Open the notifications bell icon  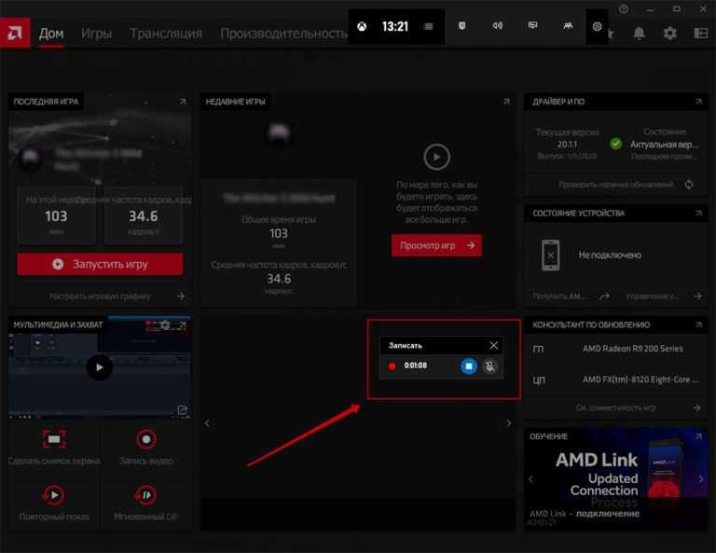point(640,33)
